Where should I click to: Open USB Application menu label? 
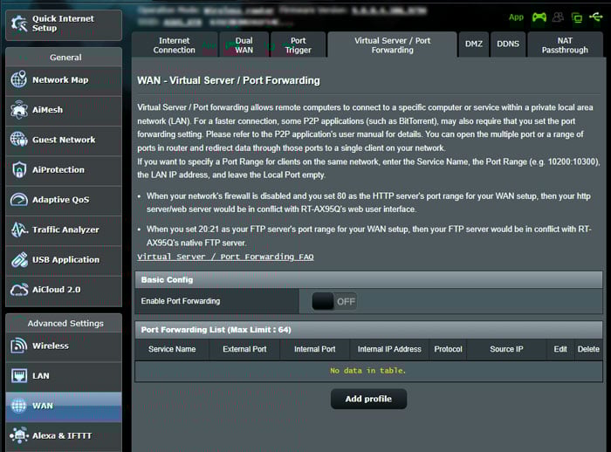[65, 260]
